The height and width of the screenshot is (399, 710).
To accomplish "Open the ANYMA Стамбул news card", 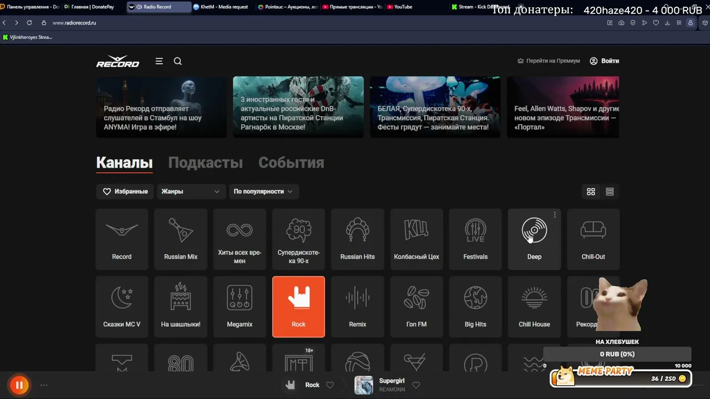I will pyautogui.click(x=161, y=107).
